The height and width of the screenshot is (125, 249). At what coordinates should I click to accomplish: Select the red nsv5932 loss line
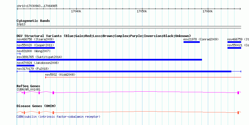143,77
